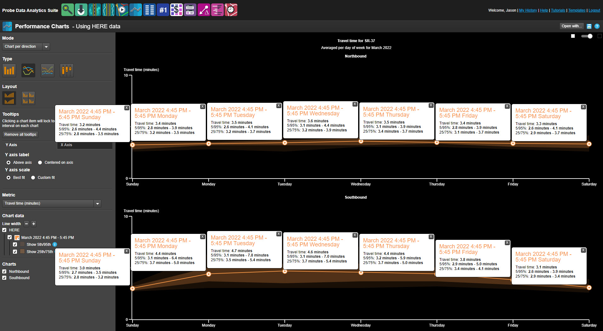Click the blue question mark help icon
The image size is (603, 331).
click(597, 26)
